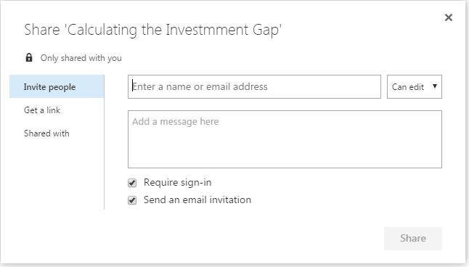Viewport: 469px width, 267px height.
Task: Disable the Send an email invitation checkbox
Action: (x=132, y=200)
